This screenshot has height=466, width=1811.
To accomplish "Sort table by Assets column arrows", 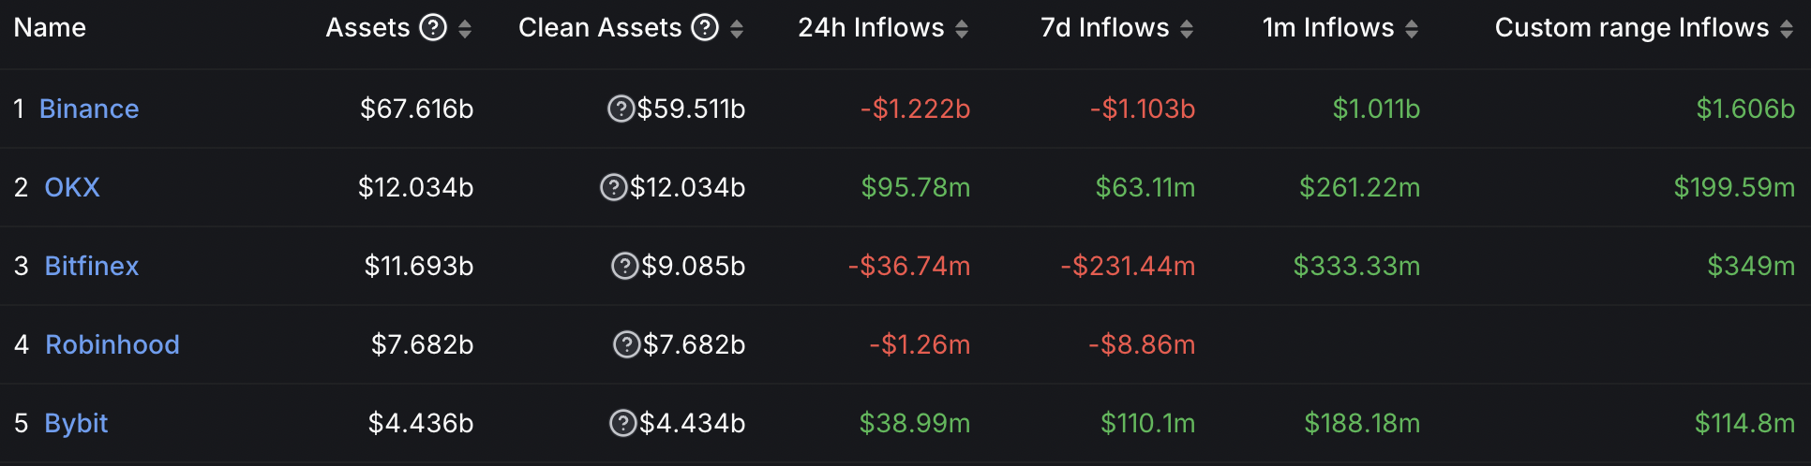I will 465,29.
